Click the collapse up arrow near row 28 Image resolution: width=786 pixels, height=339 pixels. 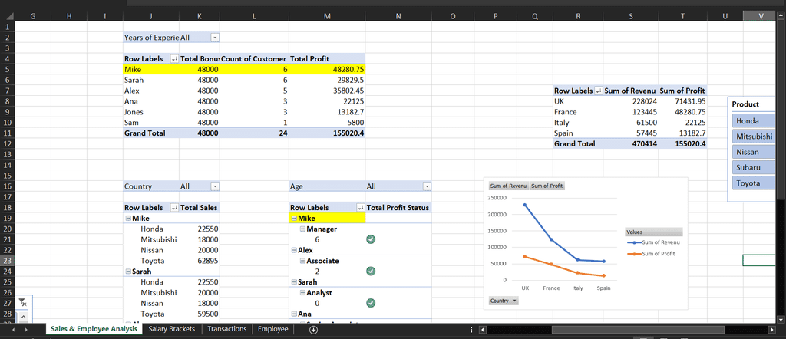[21, 316]
